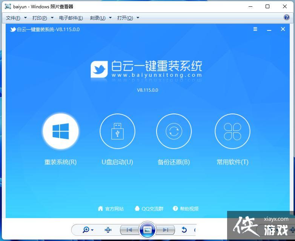Expand the 文件(F) dropdown arrow
Image resolution: width=295 pixels, height=241 pixels.
(25, 18)
